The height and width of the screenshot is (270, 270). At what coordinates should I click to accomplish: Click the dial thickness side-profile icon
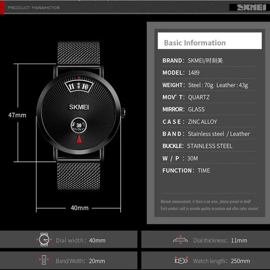click(181, 240)
